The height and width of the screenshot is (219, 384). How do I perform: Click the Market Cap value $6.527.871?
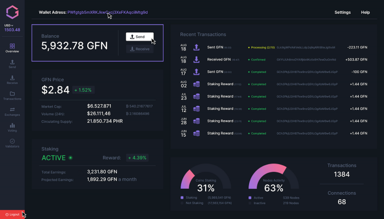coord(99,106)
